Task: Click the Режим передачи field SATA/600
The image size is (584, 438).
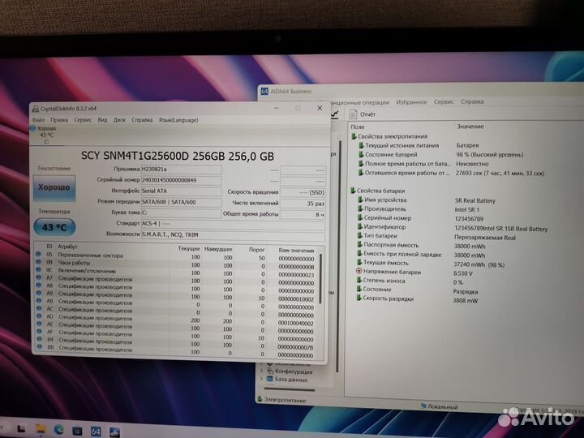Action: pos(182,202)
